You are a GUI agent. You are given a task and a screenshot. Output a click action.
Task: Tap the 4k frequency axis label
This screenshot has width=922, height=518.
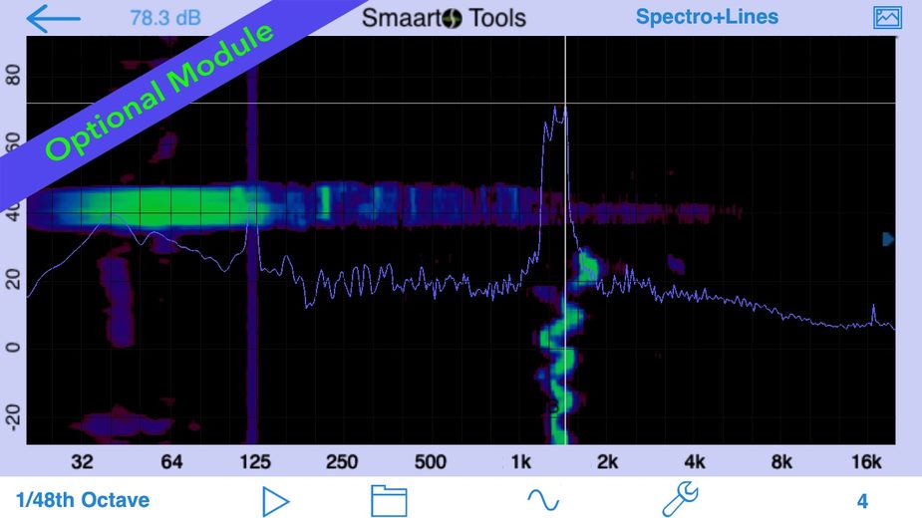click(x=695, y=462)
